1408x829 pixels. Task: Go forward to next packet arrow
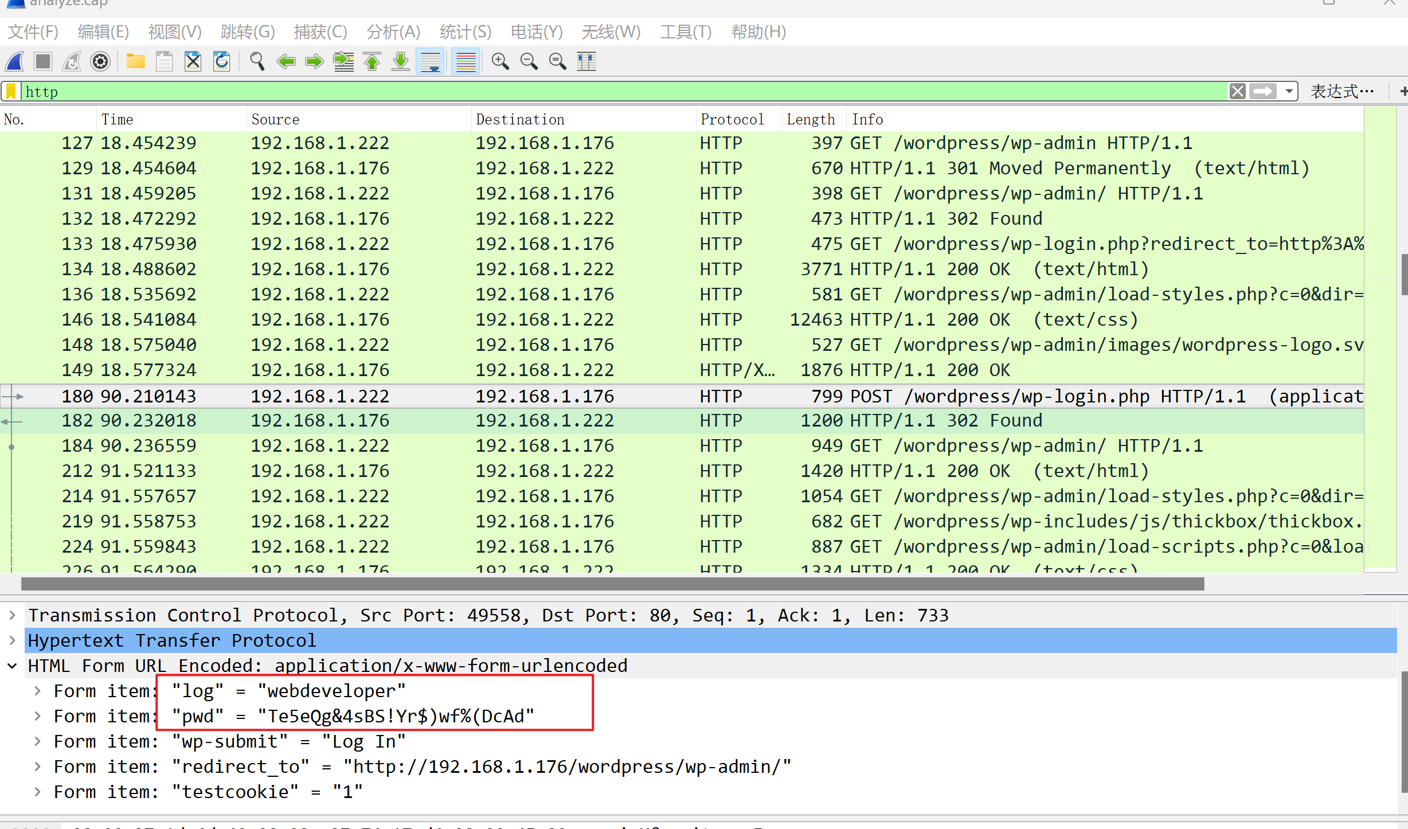pos(315,61)
